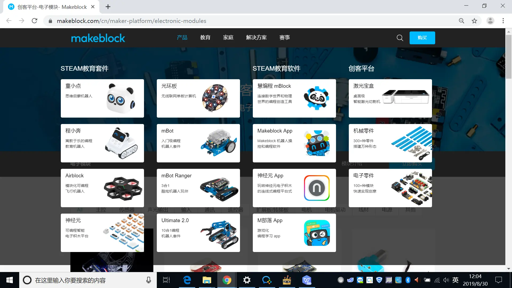The width and height of the screenshot is (512, 288).
Task: Select the 童小点 panda robot card
Action: pos(102,98)
